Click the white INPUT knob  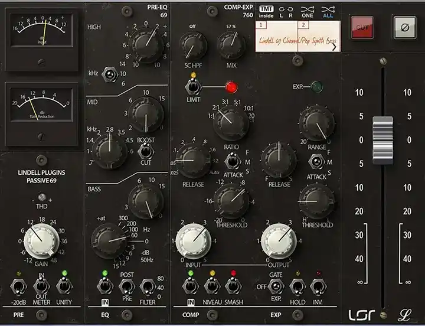point(193,241)
